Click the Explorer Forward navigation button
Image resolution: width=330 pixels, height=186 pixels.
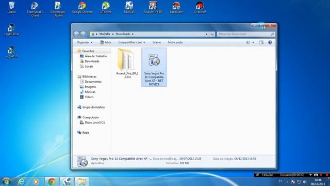pos(84,34)
